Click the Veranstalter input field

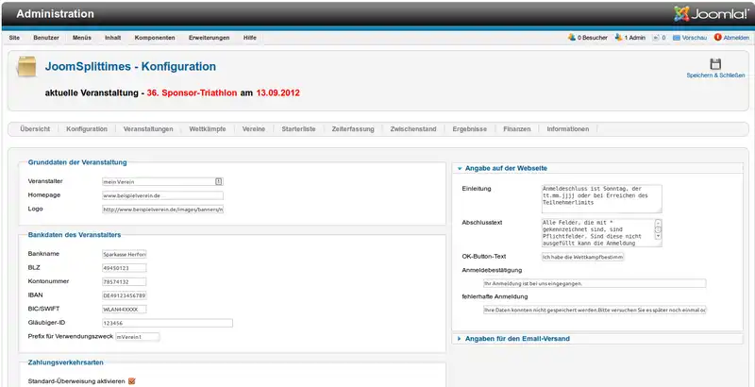(162, 181)
